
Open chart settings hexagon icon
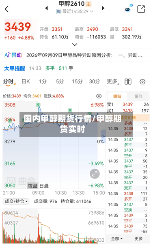tap(142, 82)
